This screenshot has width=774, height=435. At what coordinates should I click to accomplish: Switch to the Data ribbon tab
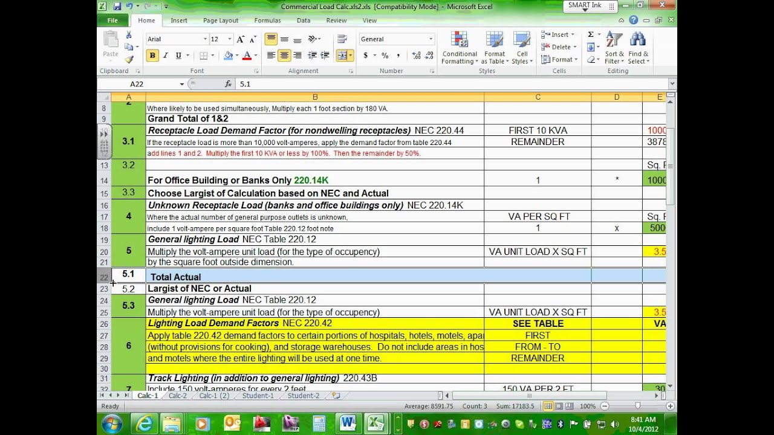tap(304, 21)
